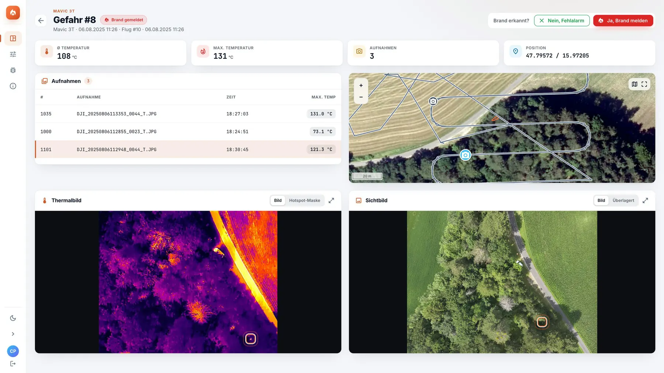The height and width of the screenshot is (373, 664).
Task: Click the orange hotspot marker on map
Action: pos(495,119)
